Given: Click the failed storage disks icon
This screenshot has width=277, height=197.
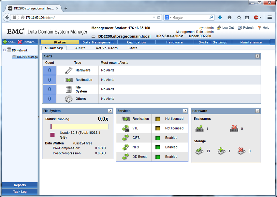Looking at the screenshot, I should coord(241,151).
